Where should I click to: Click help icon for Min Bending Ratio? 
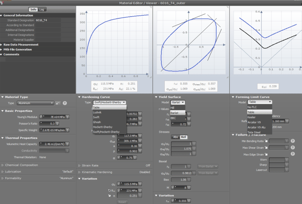(292, 141)
